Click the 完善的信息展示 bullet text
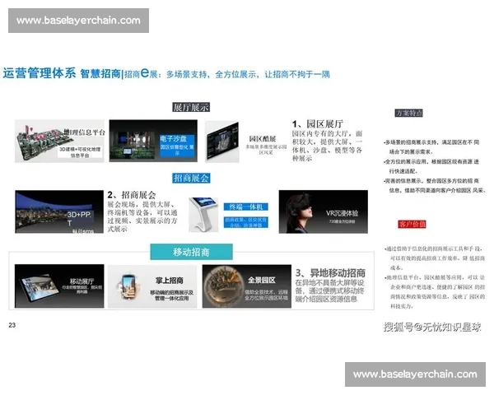The image size is (494, 395). 435,185
